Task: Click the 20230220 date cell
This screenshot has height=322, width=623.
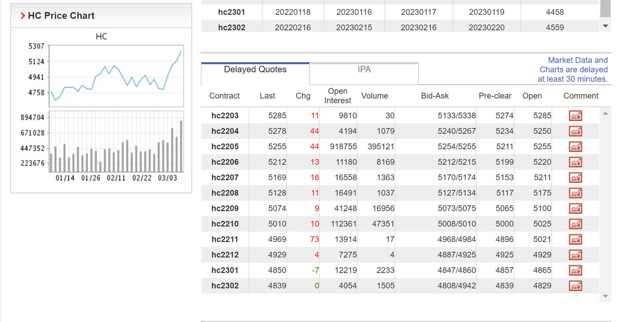Action: point(487,28)
